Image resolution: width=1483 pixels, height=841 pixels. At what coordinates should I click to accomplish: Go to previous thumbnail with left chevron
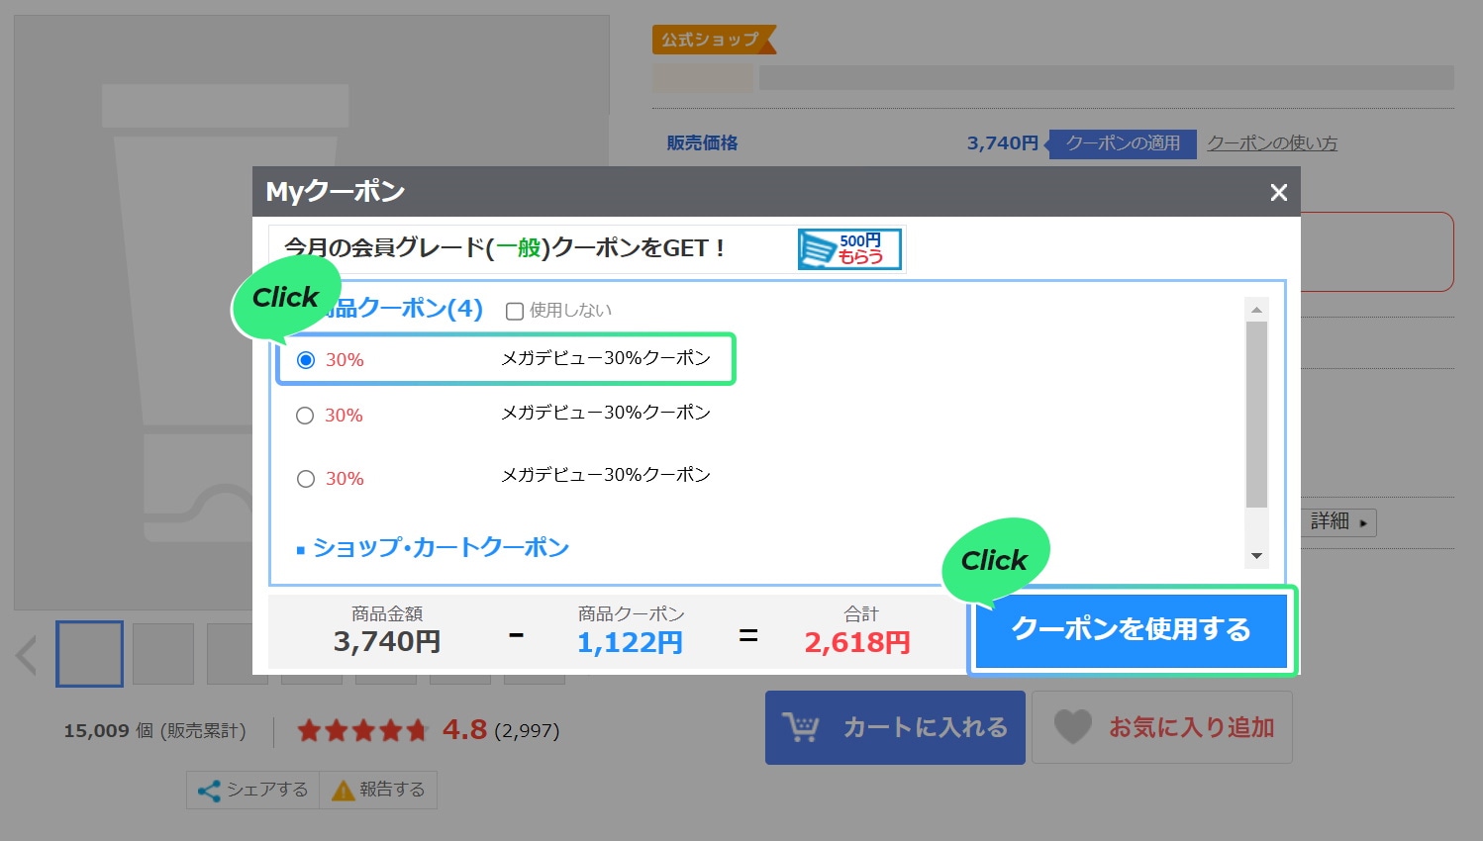pyautogui.click(x=27, y=655)
